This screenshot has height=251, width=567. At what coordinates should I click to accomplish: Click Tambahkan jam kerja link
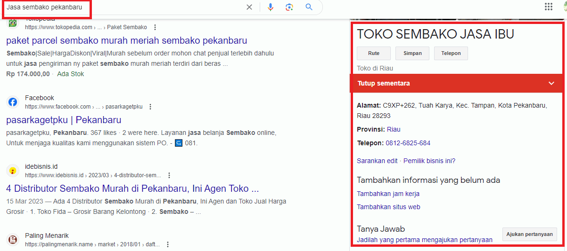point(388,194)
